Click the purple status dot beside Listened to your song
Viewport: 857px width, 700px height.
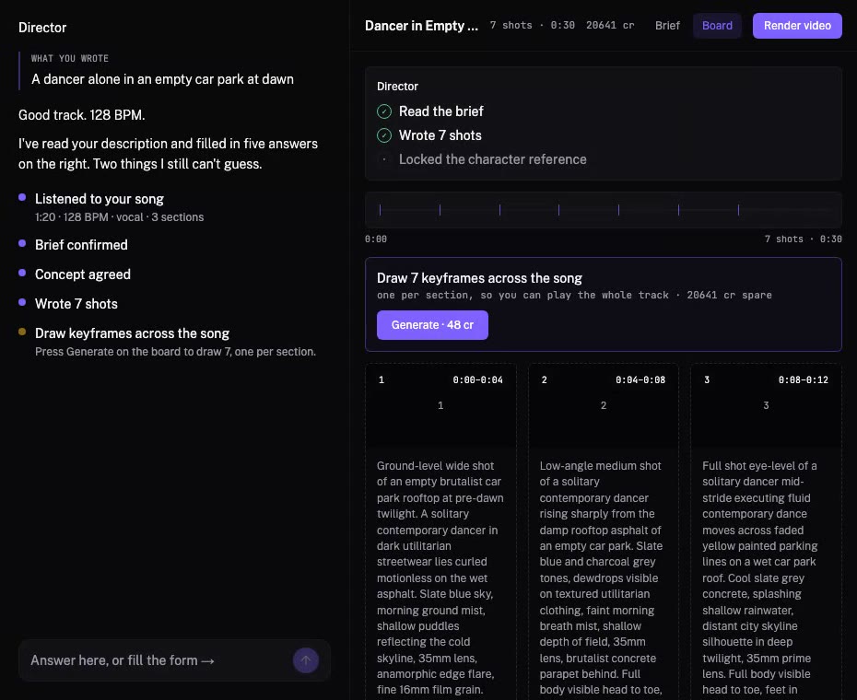click(22, 197)
